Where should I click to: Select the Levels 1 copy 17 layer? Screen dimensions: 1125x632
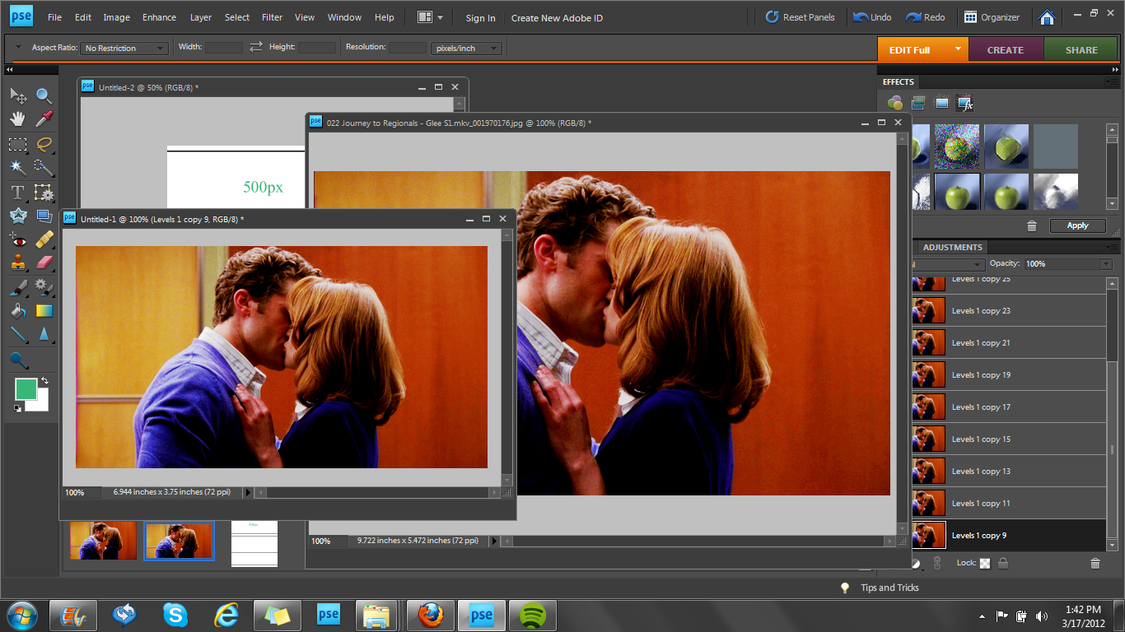(x=1009, y=407)
